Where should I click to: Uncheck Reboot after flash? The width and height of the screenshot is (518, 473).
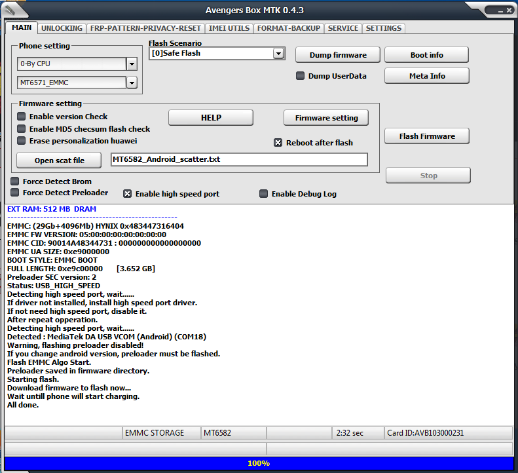pos(278,142)
